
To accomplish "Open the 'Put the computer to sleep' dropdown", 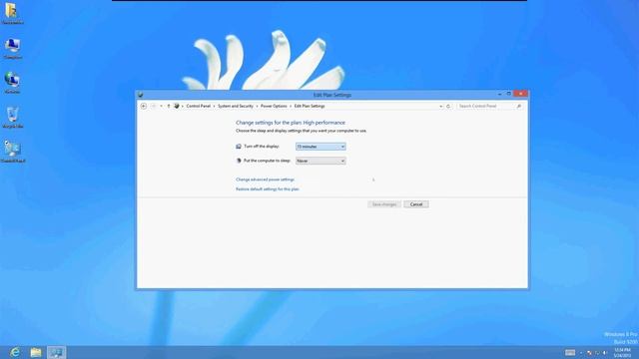I will (x=320, y=161).
